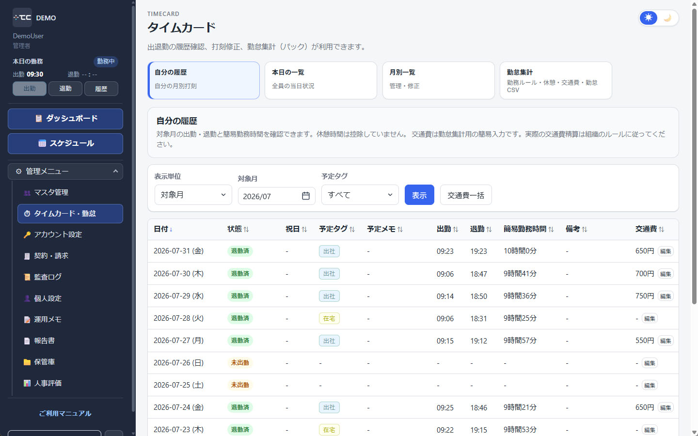The width and height of the screenshot is (698, 436).
Task: Open the ご利用マニュアル link
Action: (x=65, y=414)
